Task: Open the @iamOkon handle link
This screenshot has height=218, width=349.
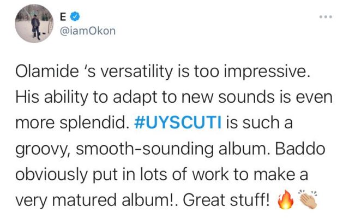Action: [88, 31]
